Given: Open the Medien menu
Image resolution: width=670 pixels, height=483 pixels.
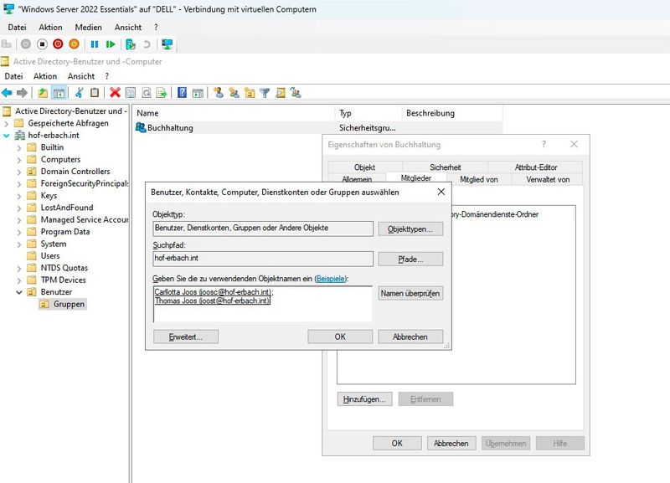Looking at the screenshot, I should coord(88,27).
